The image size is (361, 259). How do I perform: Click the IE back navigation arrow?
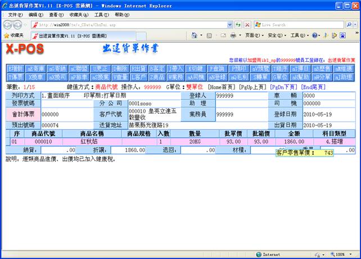[7, 25]
